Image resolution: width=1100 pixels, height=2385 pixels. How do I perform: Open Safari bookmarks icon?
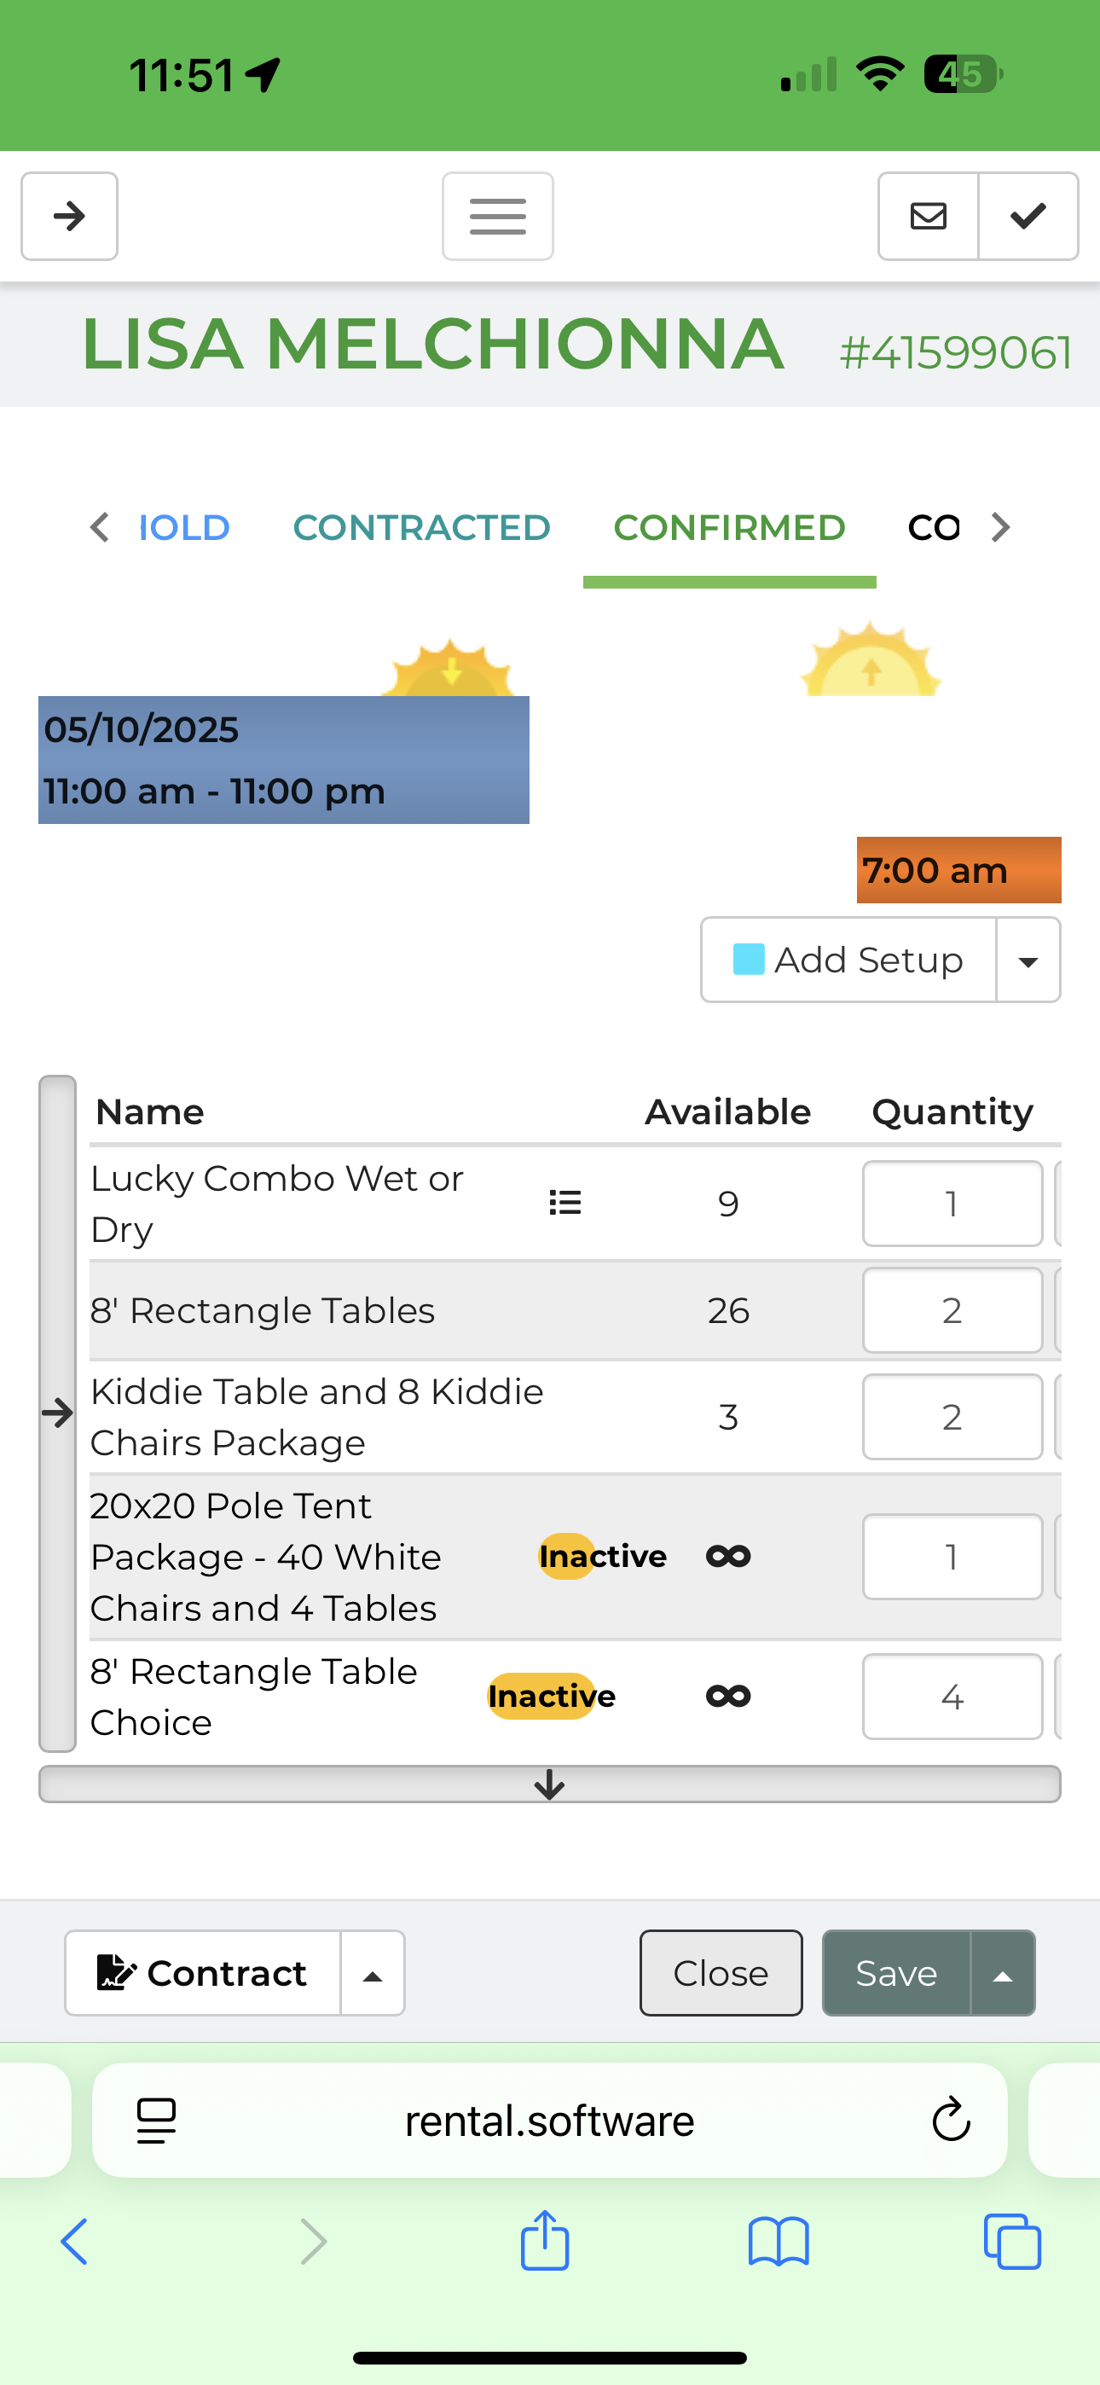778,2241
